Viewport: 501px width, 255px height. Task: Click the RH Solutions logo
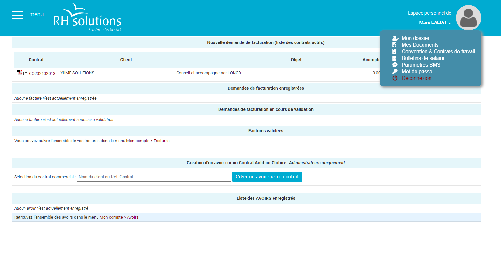87,18
